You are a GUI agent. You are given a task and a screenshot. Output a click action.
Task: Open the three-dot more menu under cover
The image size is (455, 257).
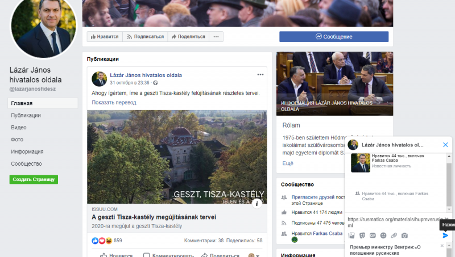click(216, 37)
